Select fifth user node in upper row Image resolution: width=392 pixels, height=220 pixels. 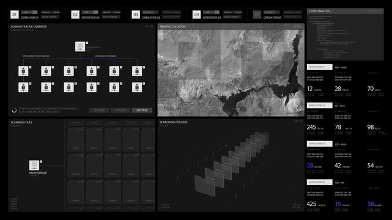(x=114, y=71)
